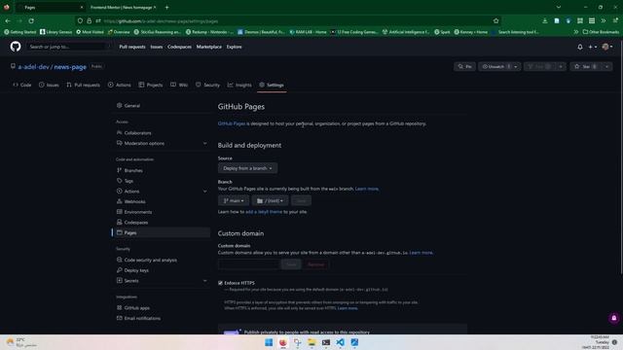Open the Windows Start menu
This screenshot has width=623, height=350.
[x=269, y=342]
